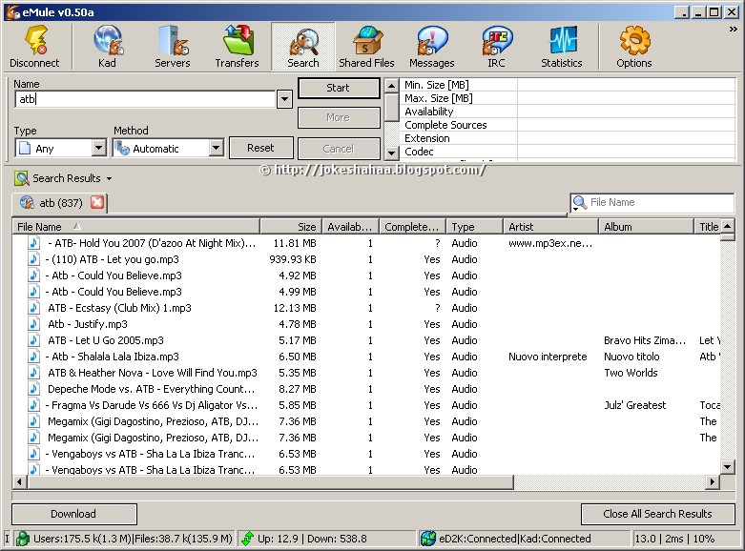
Task: Open the Options dialog
Action: 634,46
